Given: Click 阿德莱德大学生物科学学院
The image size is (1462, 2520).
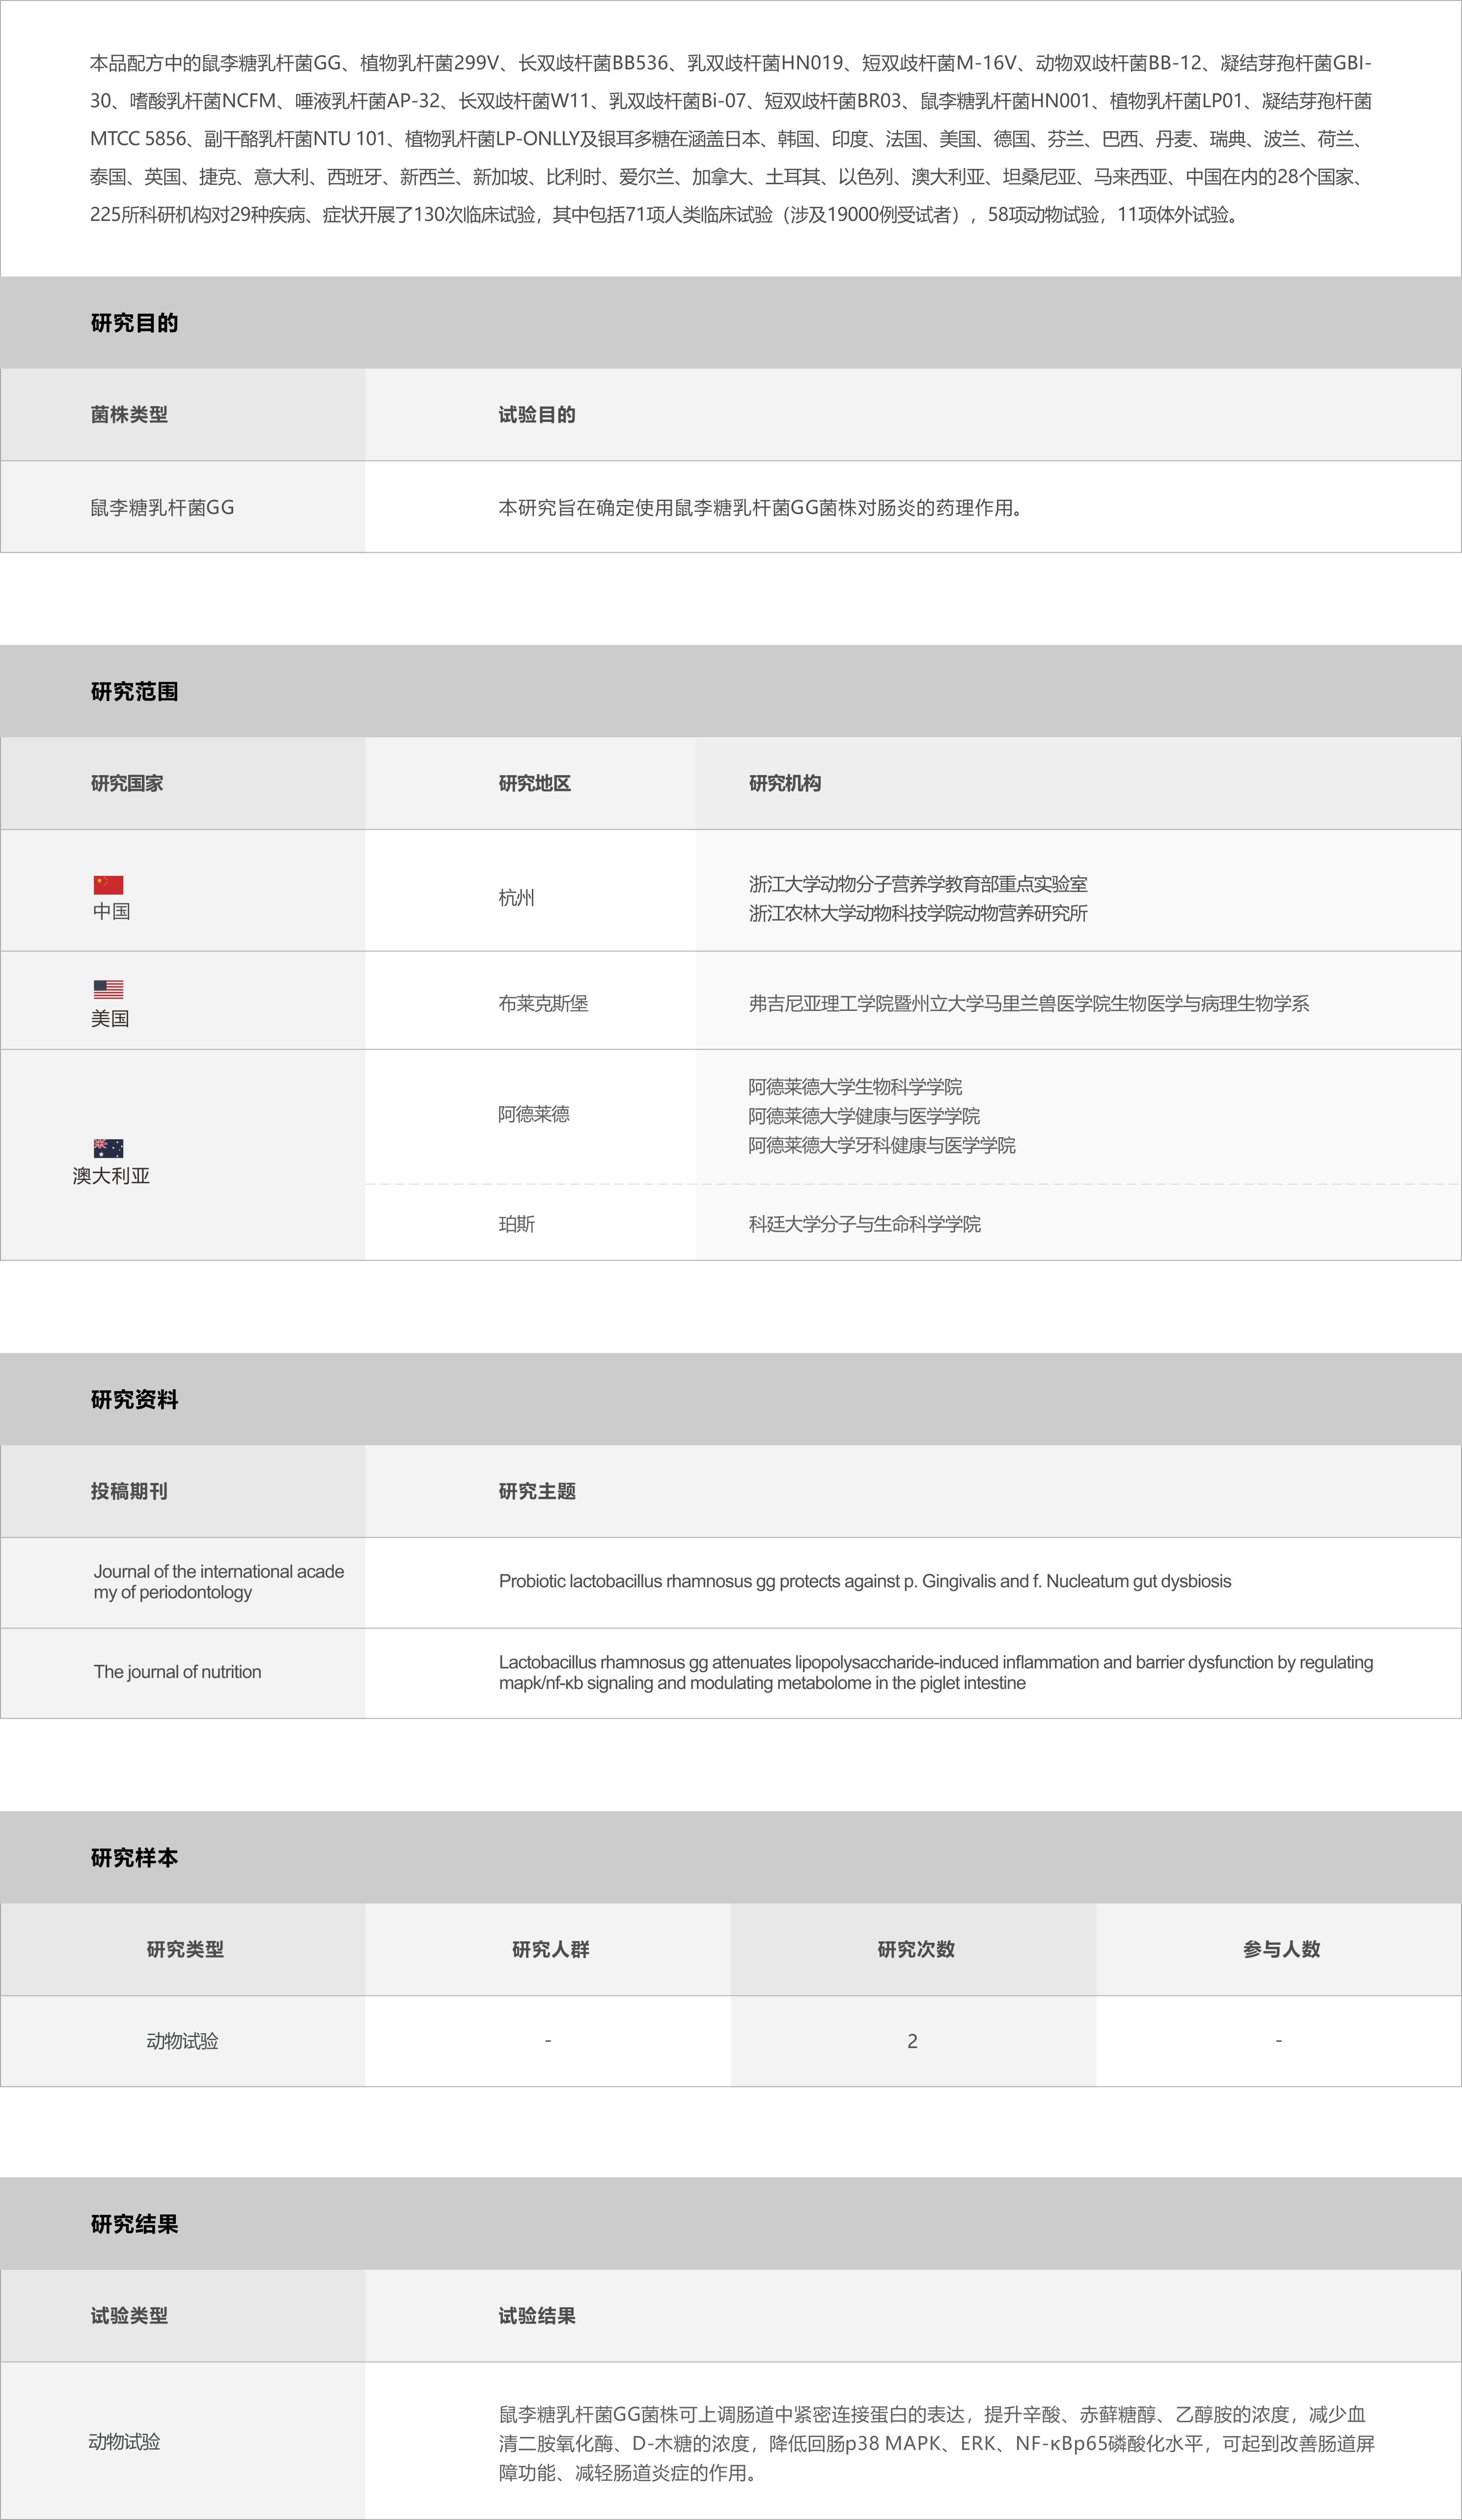Looking at the screenshot, I should coord(855,1087).
